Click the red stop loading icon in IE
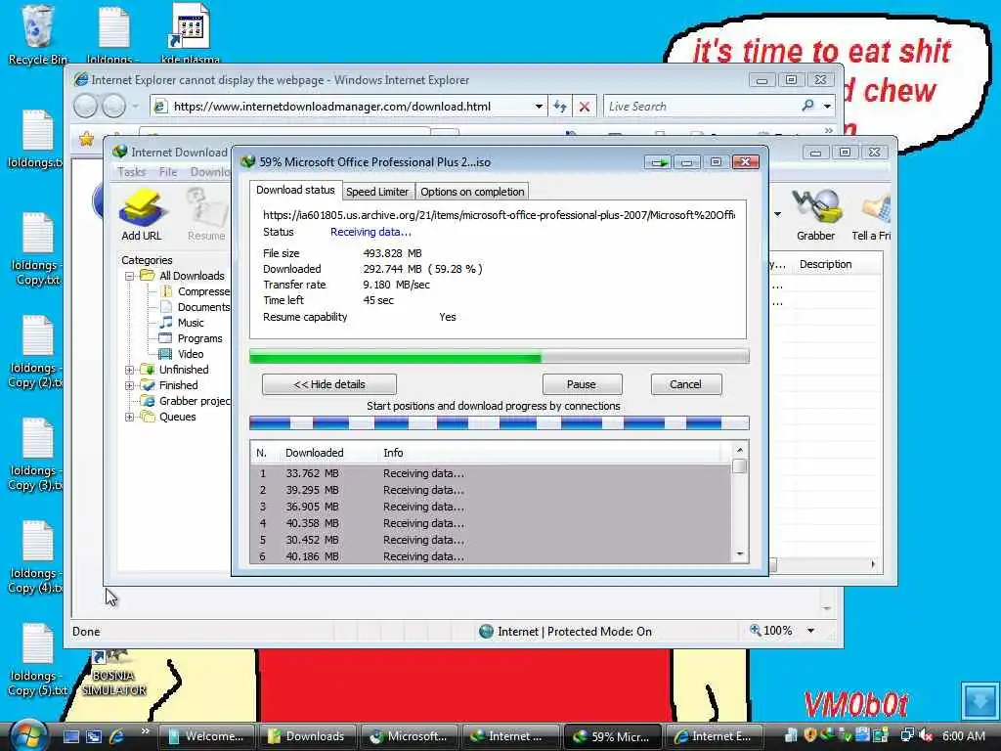 coord(585,107)
